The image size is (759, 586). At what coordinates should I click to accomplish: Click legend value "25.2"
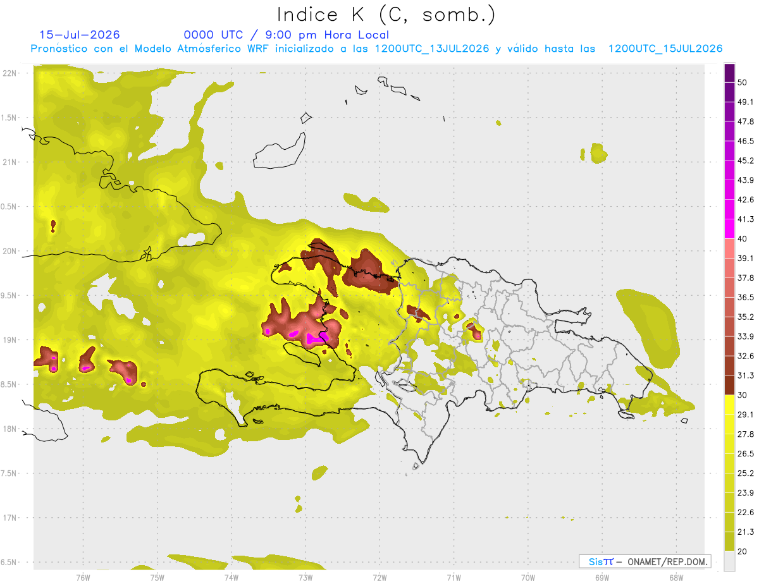[x=746, y=473]
